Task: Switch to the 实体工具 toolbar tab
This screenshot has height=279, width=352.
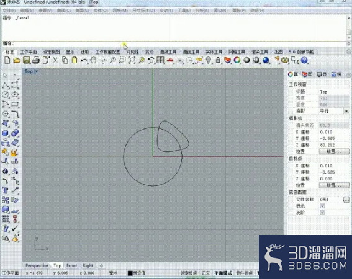Action: pos(214,52)
